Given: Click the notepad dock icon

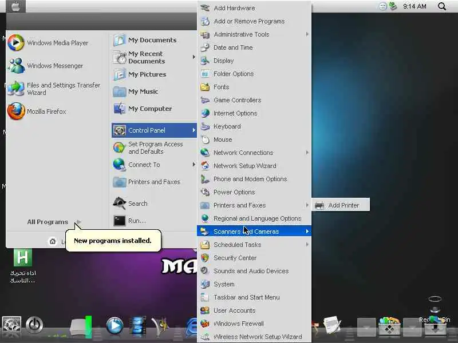Looking at the screenshot, I should pyautogui.click(x=332, y=324).
